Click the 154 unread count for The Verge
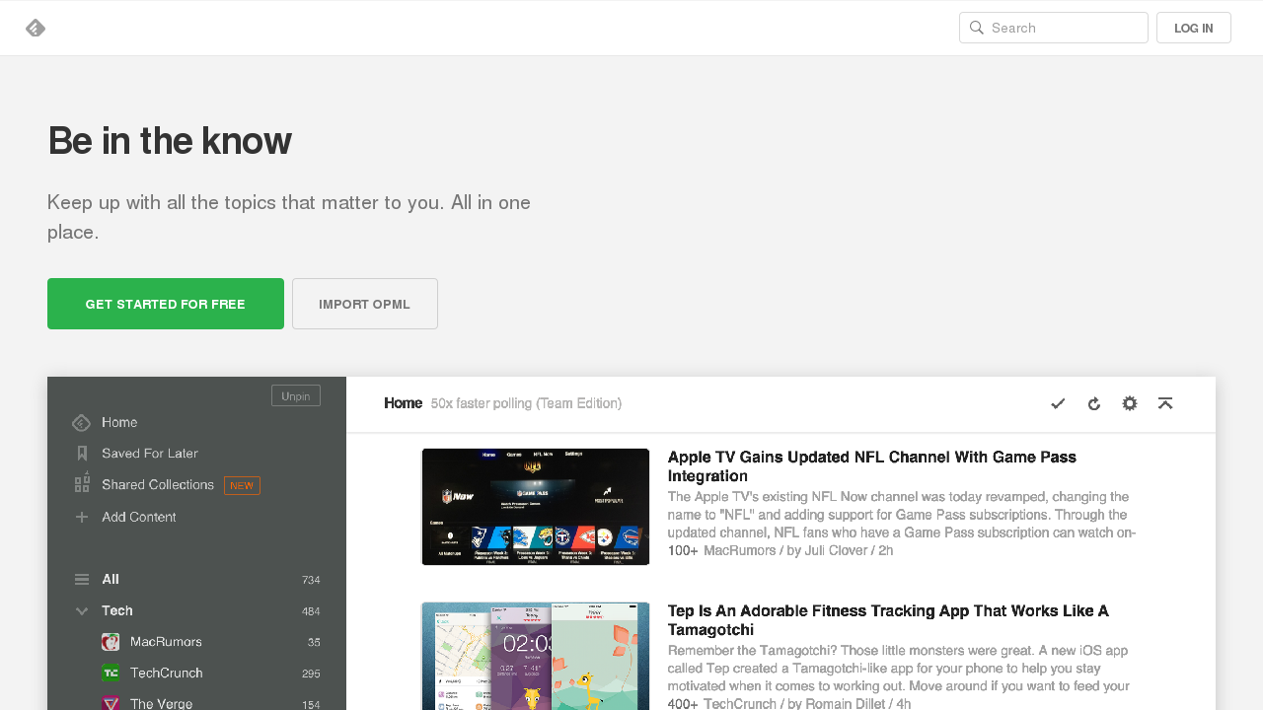 click(x=311, y=704)
